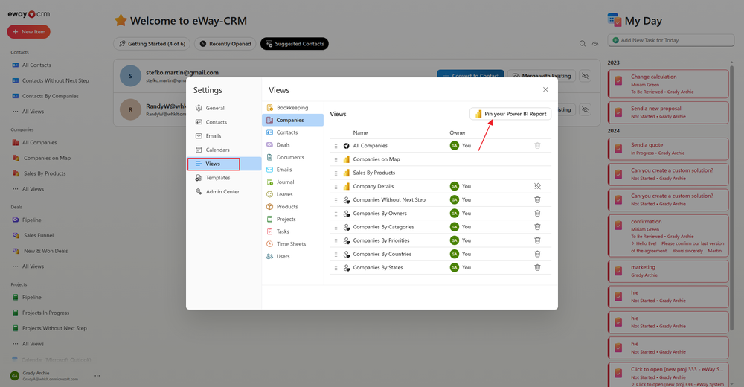Click the eWay-CRM logo
This screenshot has height=387, width=744.
click(28, 14)
